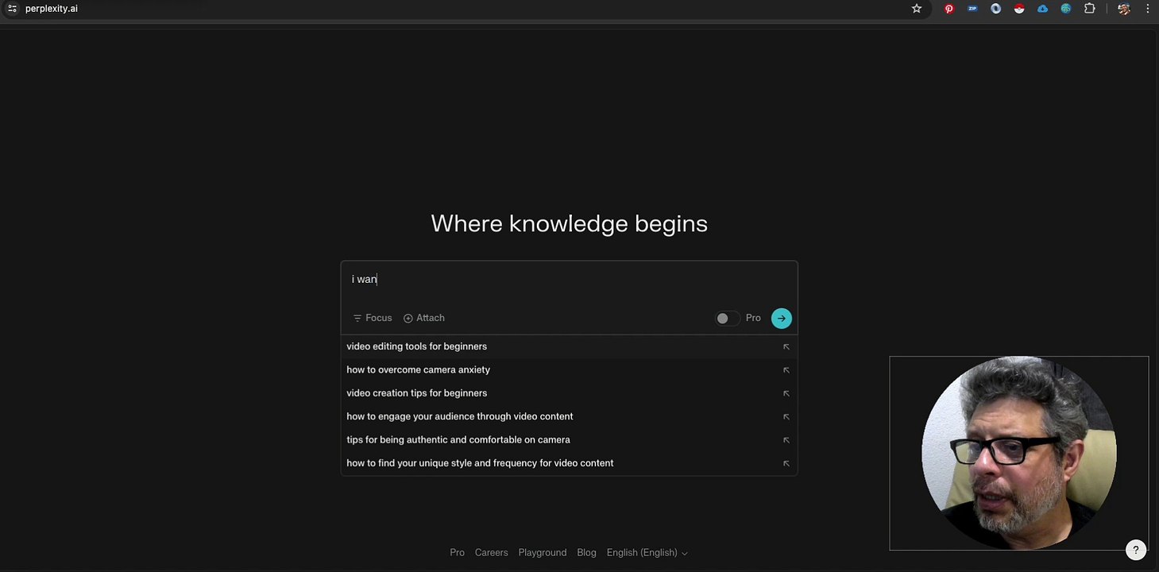Click the Chrome profile avatar
Image resolution: width=1159 pixels, height=572 pixels.
(x=1123, y=9)
